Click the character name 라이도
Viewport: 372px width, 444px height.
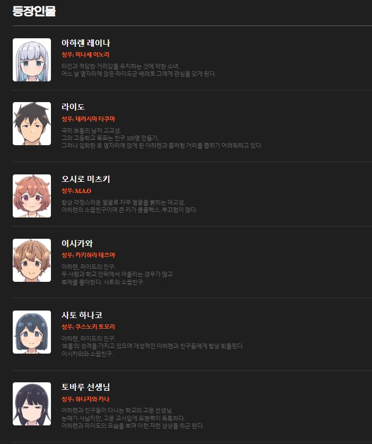click(73, 107)
